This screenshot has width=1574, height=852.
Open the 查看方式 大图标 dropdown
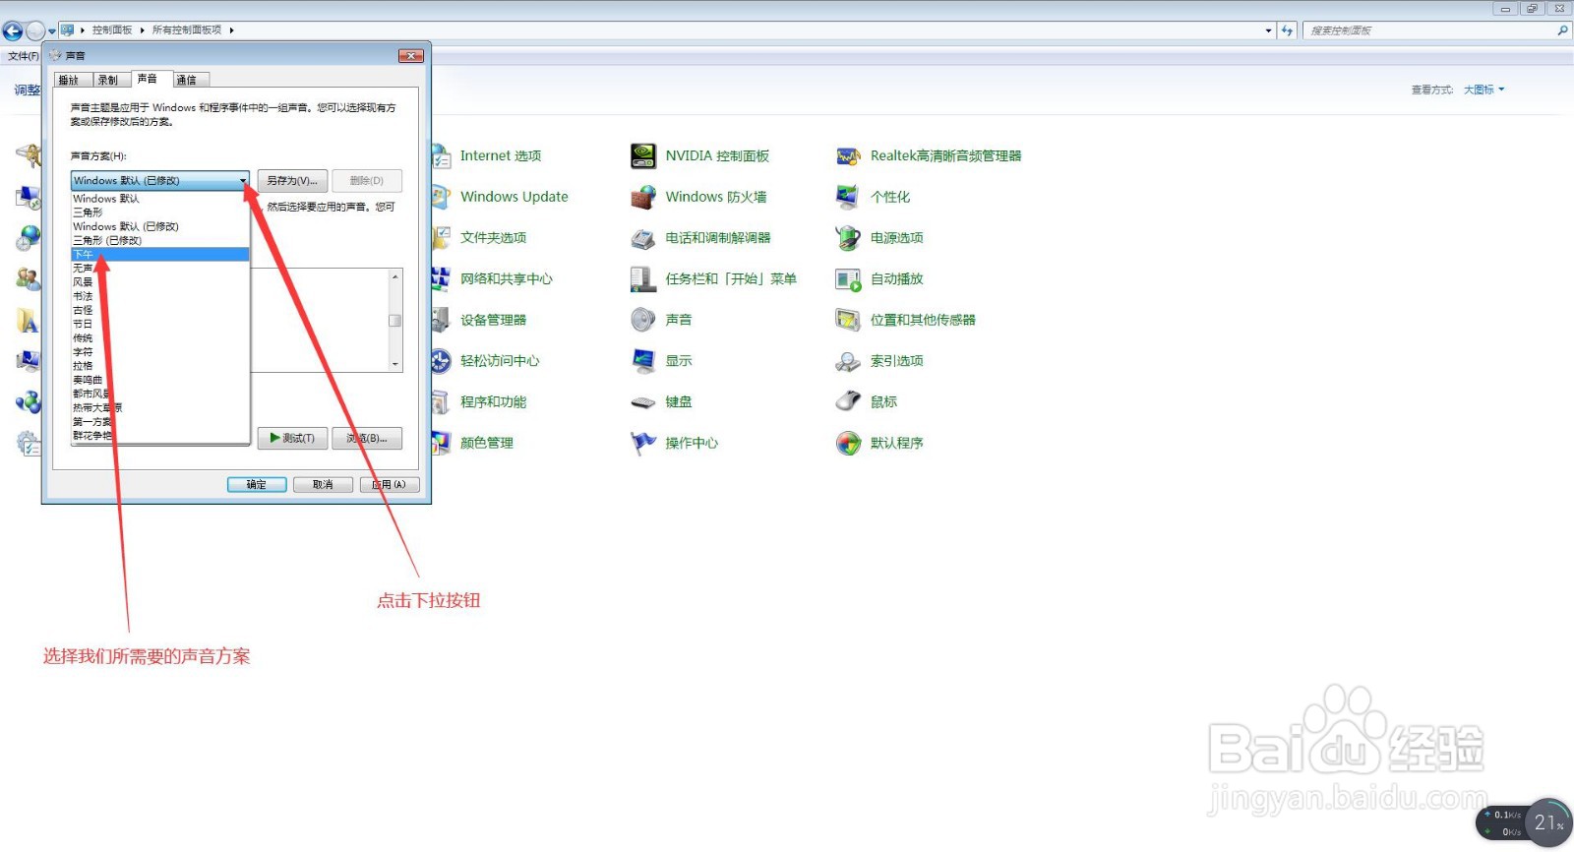click(1483, 90)
